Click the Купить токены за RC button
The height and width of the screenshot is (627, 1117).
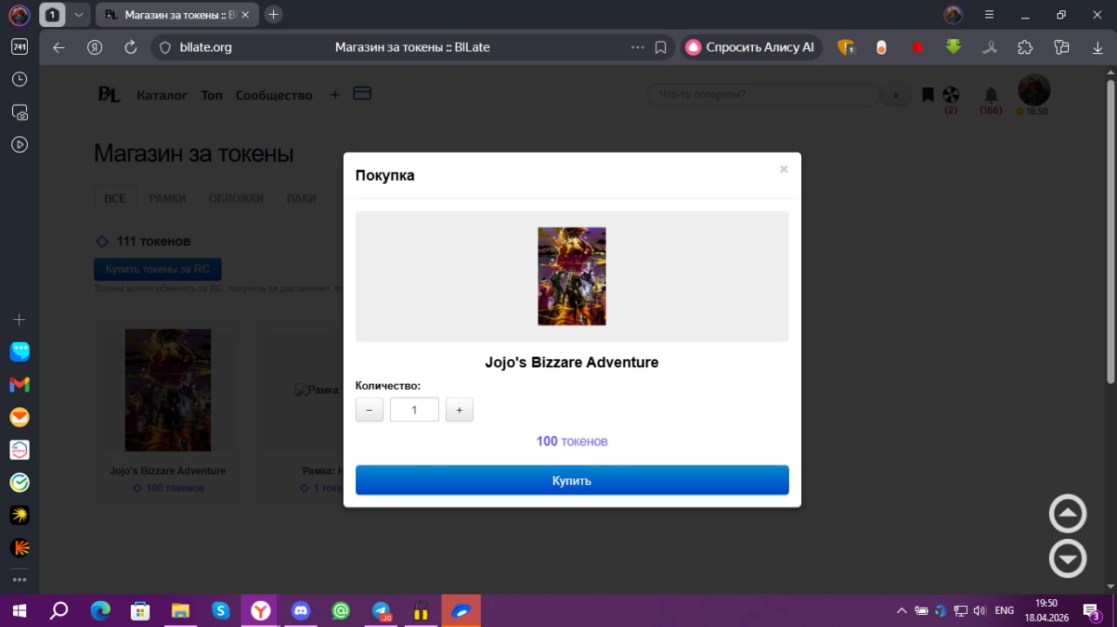pyautogui.click(x=158, y=269)
